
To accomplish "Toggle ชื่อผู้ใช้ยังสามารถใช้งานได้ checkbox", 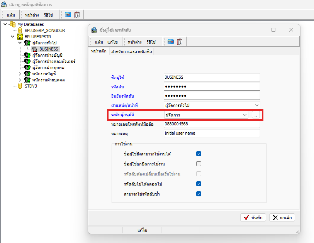I will [x=199, y=154].
